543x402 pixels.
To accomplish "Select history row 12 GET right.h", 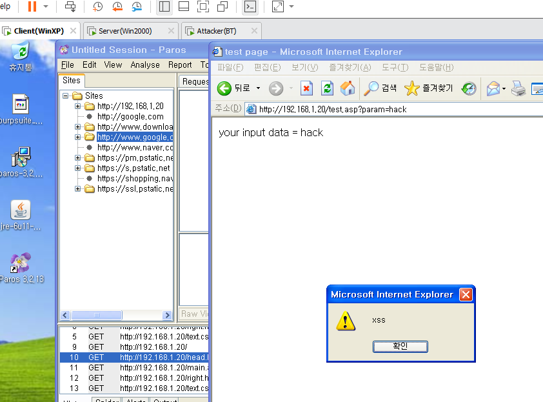I will pos(134,377).
